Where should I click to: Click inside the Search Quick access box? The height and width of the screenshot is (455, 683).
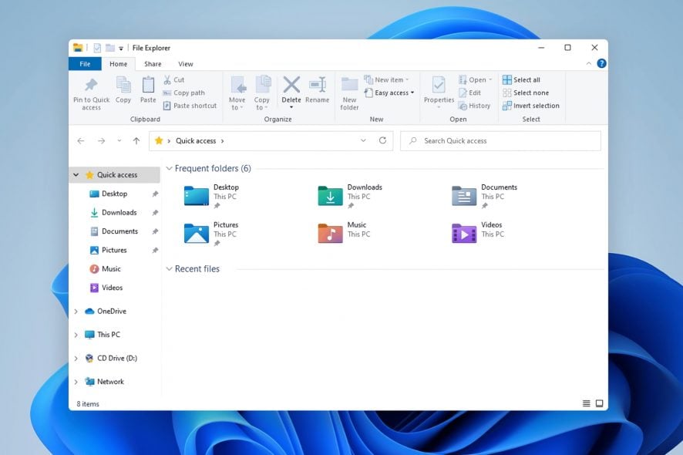coord(501,140)
